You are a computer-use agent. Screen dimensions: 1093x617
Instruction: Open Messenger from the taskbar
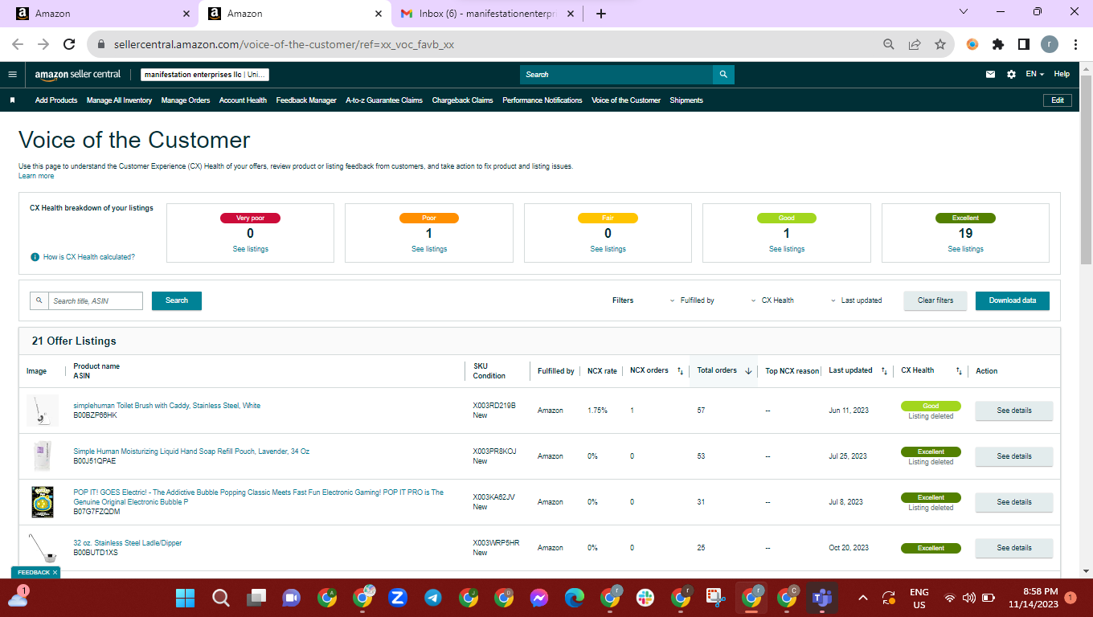pos(538,598)
